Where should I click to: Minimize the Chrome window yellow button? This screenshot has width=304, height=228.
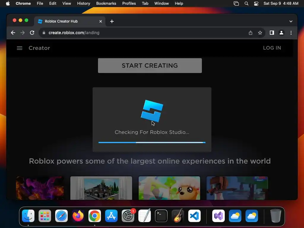coord(20,20)
